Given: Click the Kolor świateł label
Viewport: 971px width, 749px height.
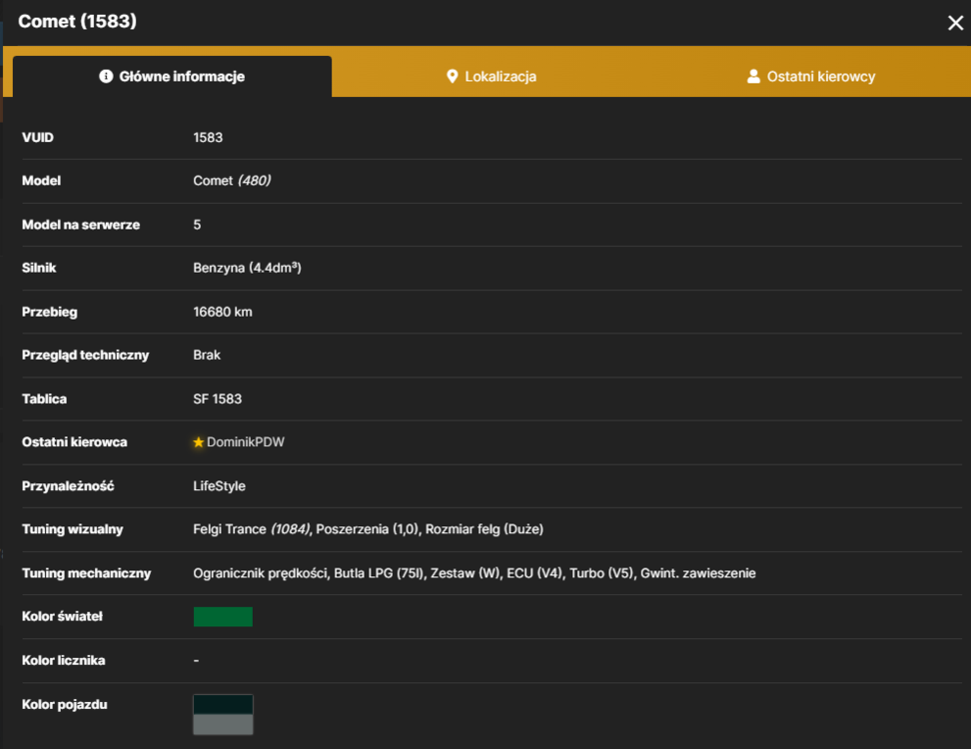Looking at the screenshot, I should click(63, 616).
